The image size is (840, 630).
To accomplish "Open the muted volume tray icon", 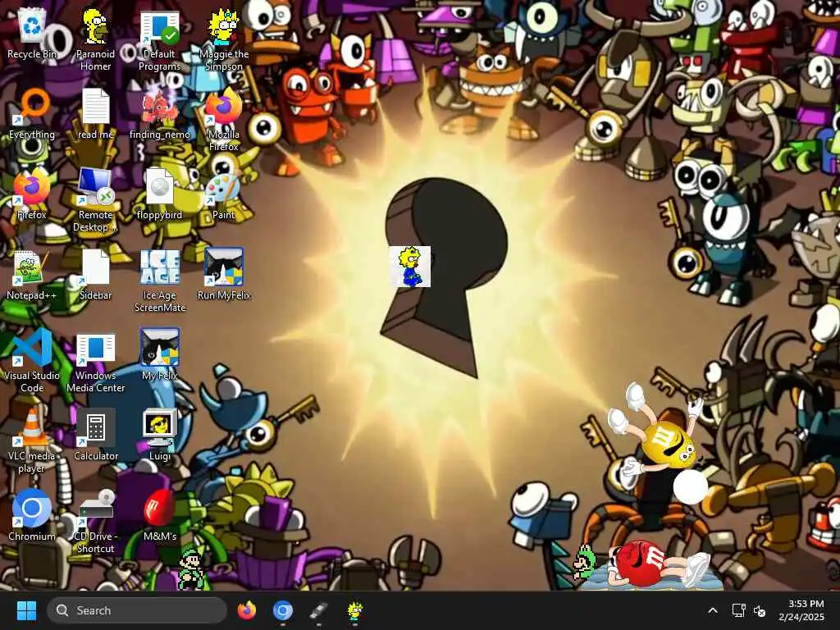I will (x=760, y=610).
